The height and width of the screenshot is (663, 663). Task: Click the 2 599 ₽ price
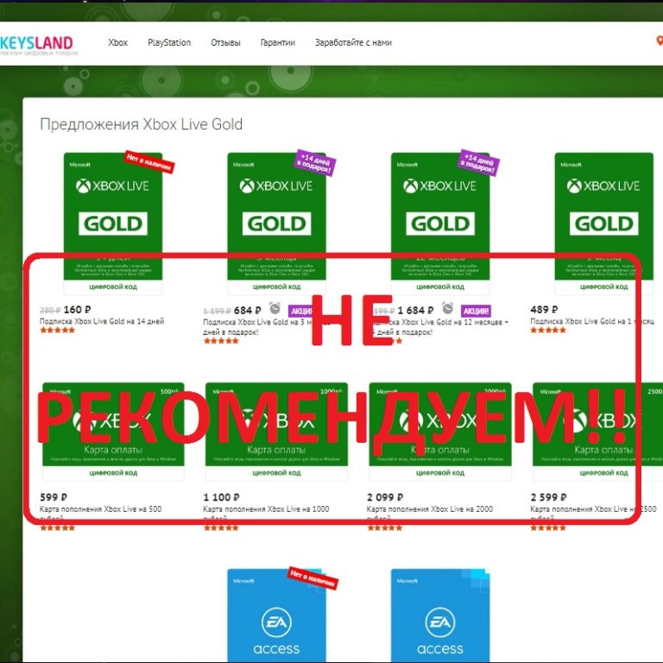click(549, 497)
